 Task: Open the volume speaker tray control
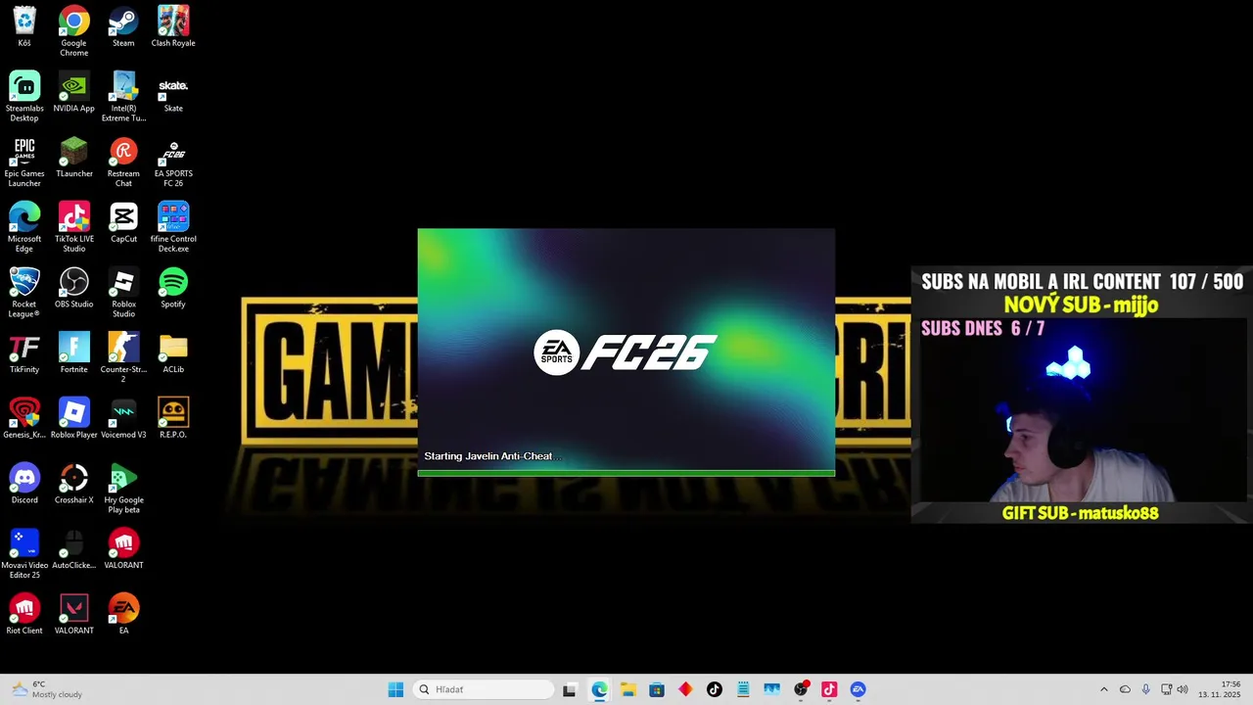pos(1182,689)
